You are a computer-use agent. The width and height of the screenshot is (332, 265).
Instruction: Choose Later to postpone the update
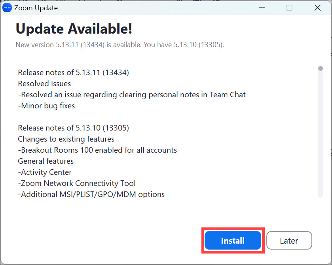289,240
